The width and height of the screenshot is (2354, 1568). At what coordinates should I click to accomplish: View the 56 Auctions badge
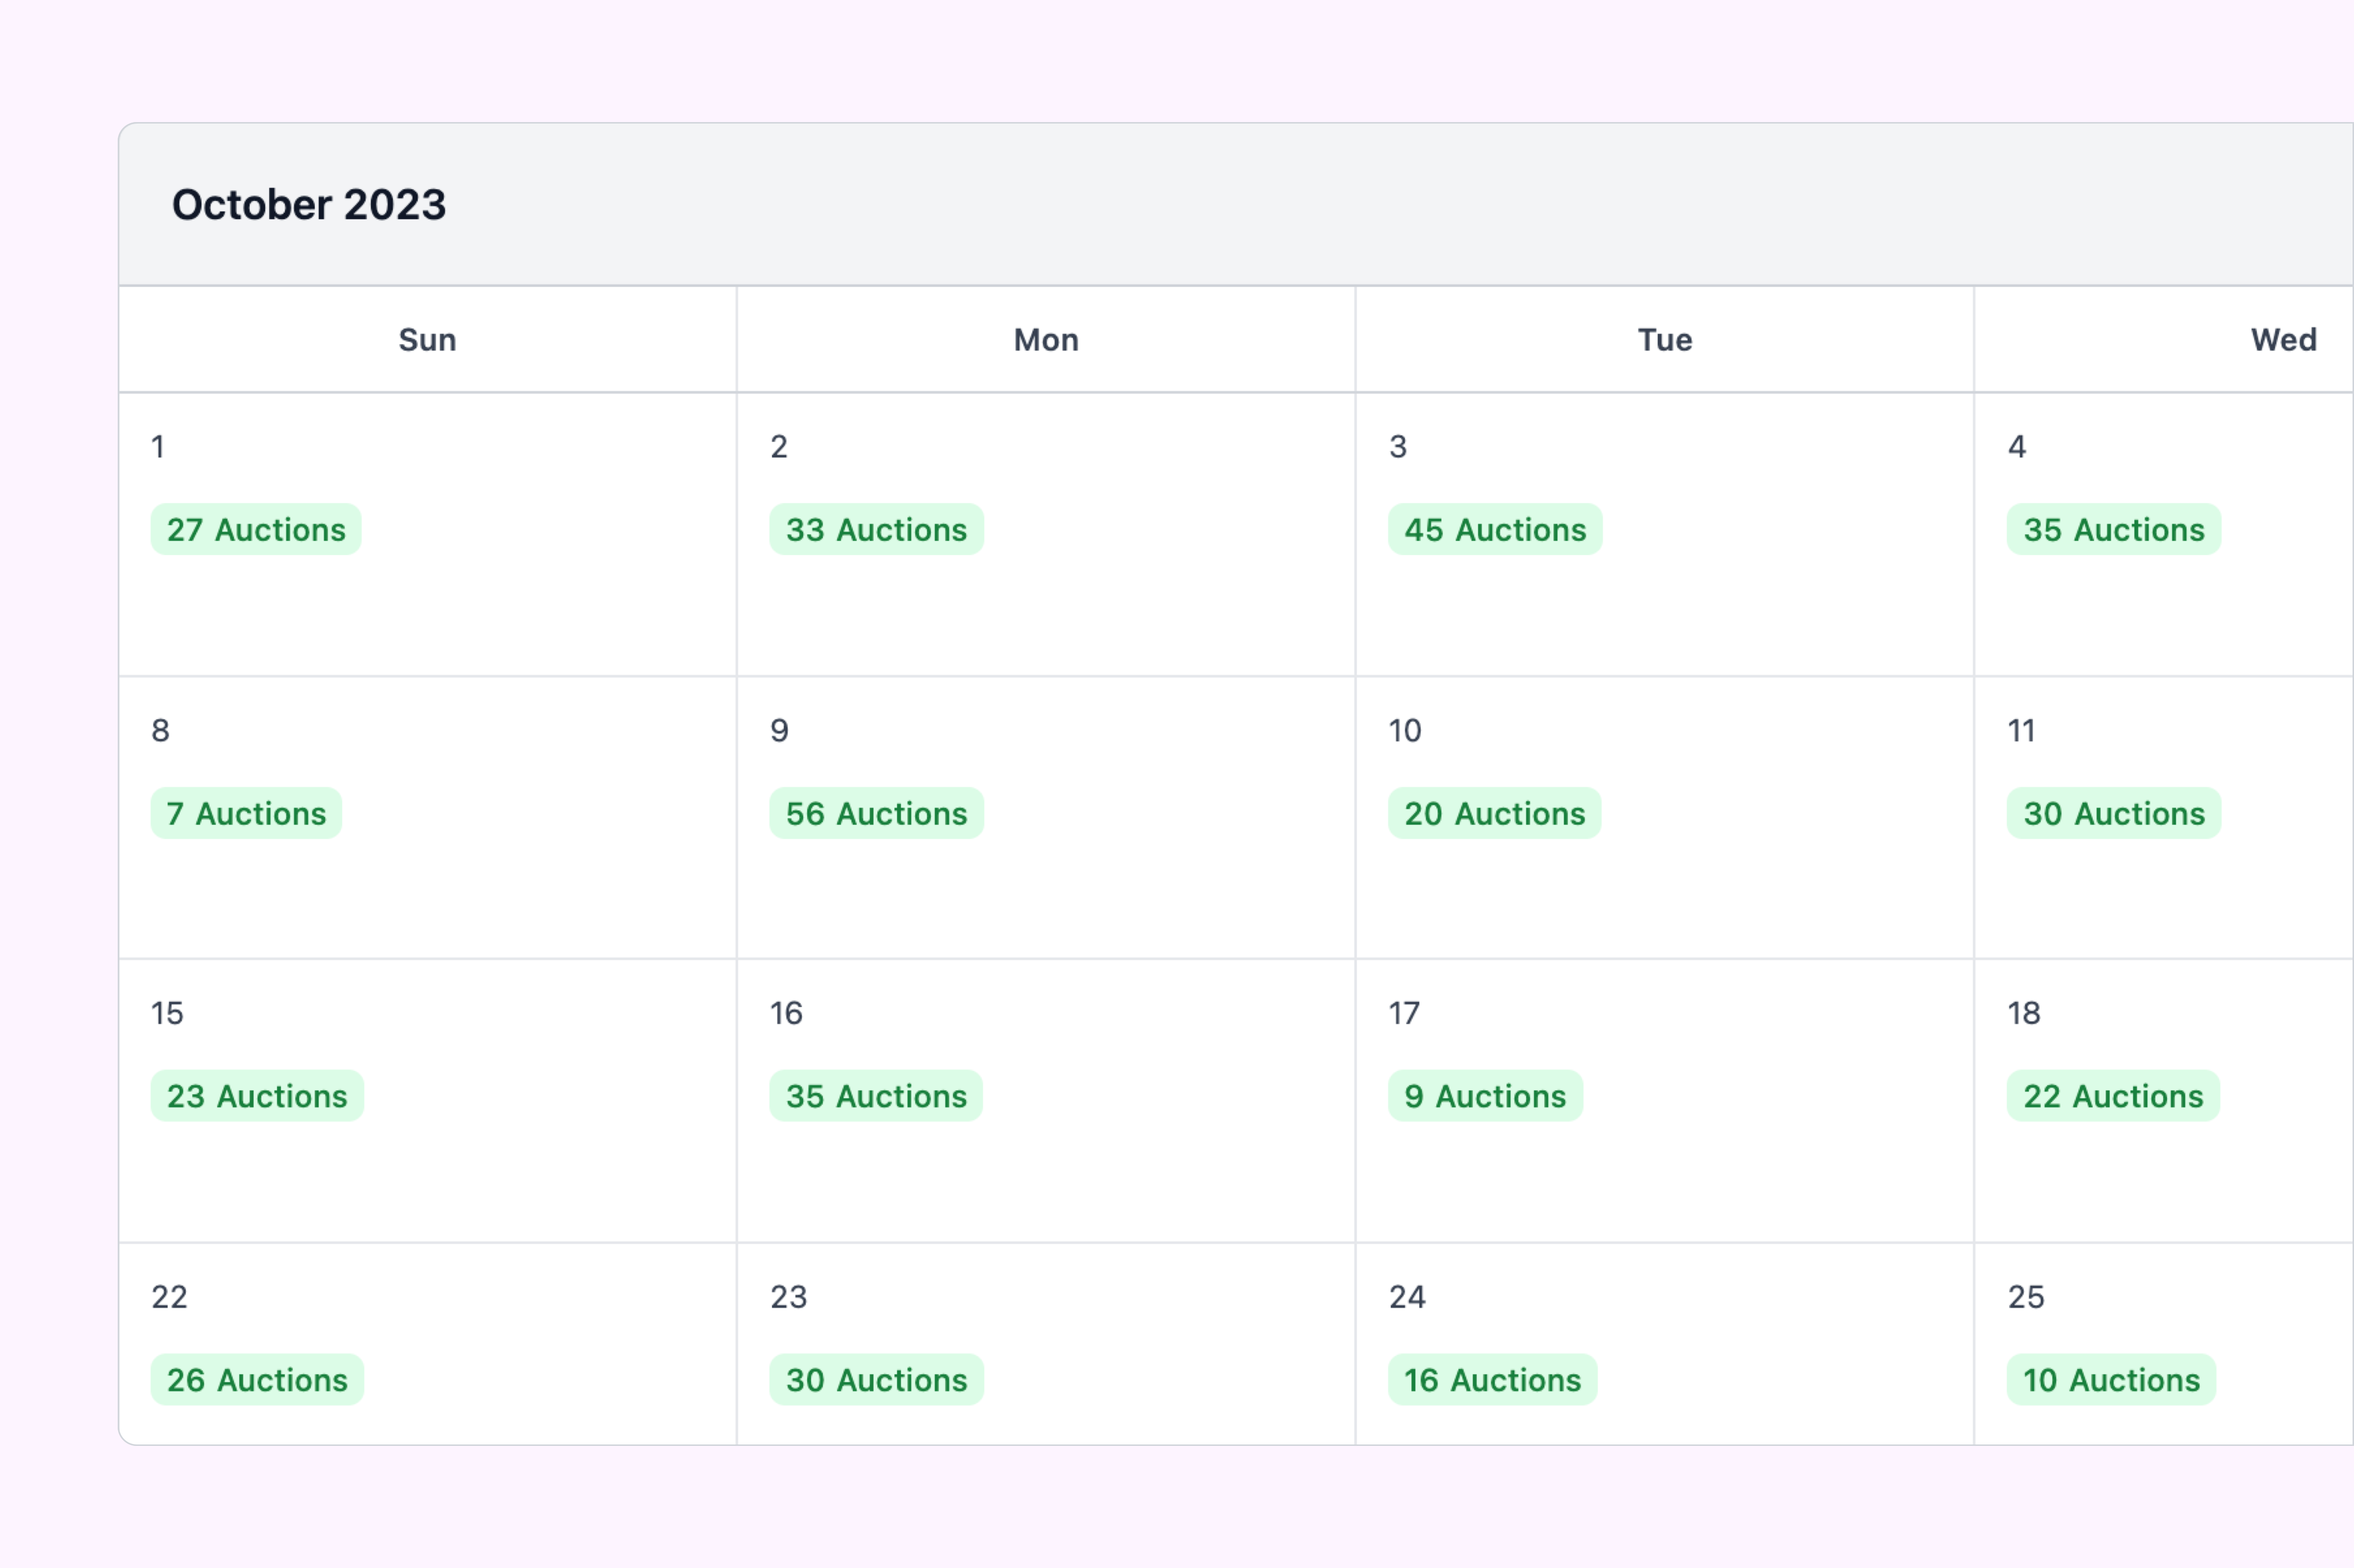click(876, 813)
